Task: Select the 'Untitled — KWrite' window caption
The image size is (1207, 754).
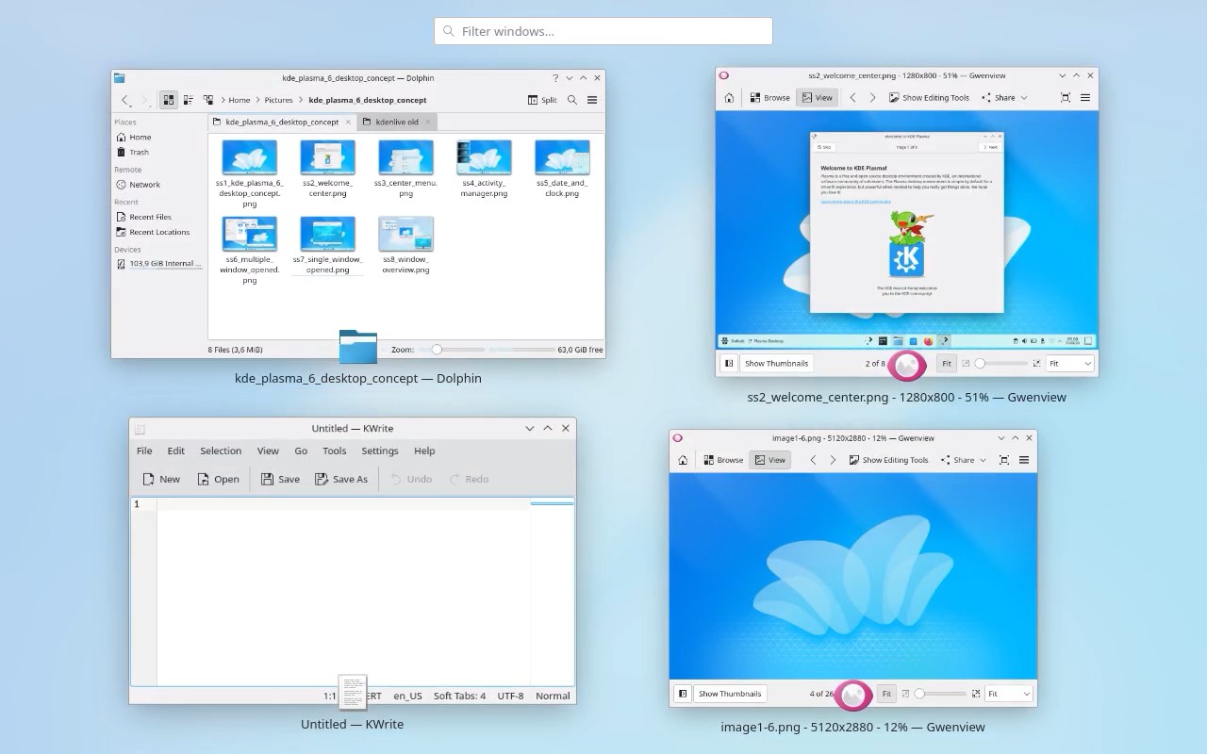Action: (352, 724)
